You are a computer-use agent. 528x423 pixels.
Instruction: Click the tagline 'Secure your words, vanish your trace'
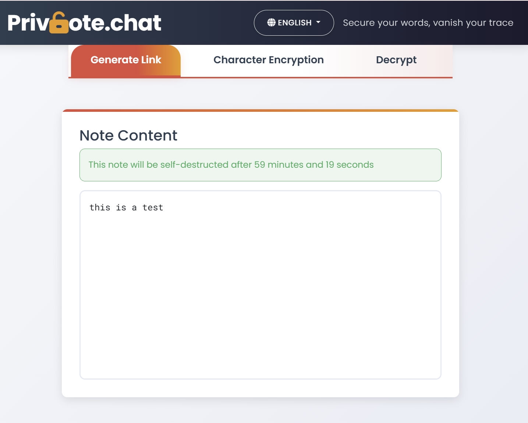pyautogui.click(x=428, y=22)
